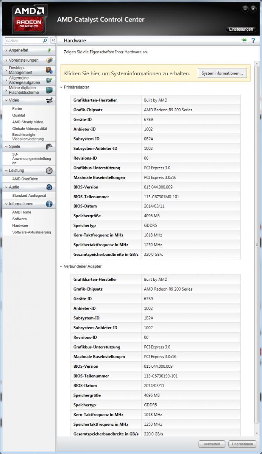Click the pin icon beside Angeheftet
This screenshot has height=454, width=262.
49,50
